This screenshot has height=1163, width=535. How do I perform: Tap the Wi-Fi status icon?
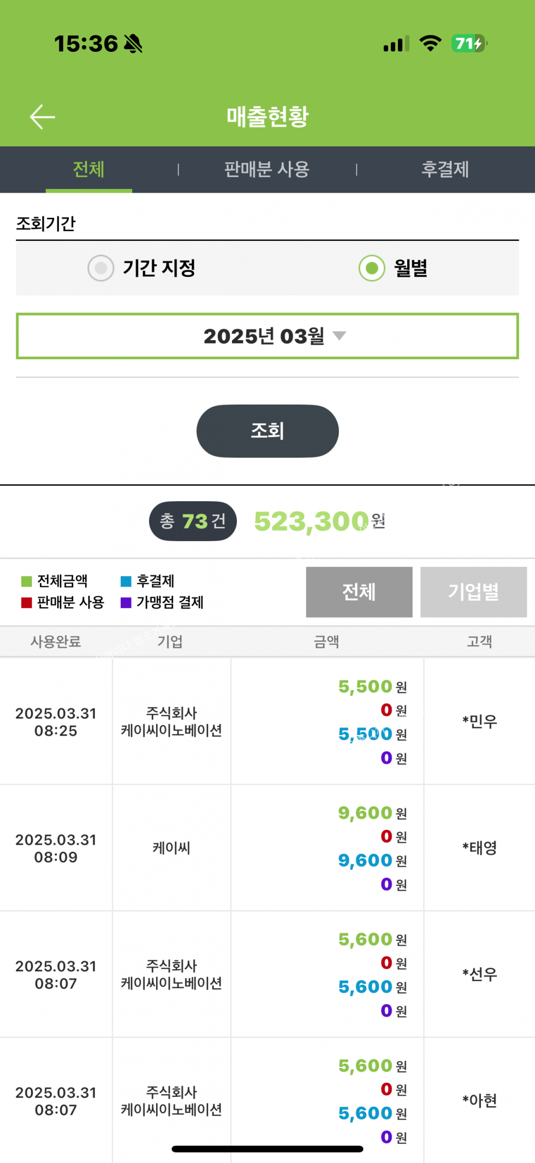point(430,44)
